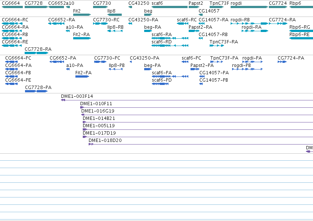Screen dimensions: 313x221
Task: Select transcript CG14057-RB
Action: (213, 35)
